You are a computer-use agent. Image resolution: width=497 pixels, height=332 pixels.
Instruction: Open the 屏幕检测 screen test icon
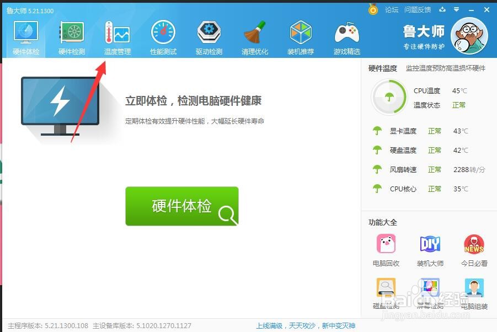pyautogui.click(x=430, y=287)
